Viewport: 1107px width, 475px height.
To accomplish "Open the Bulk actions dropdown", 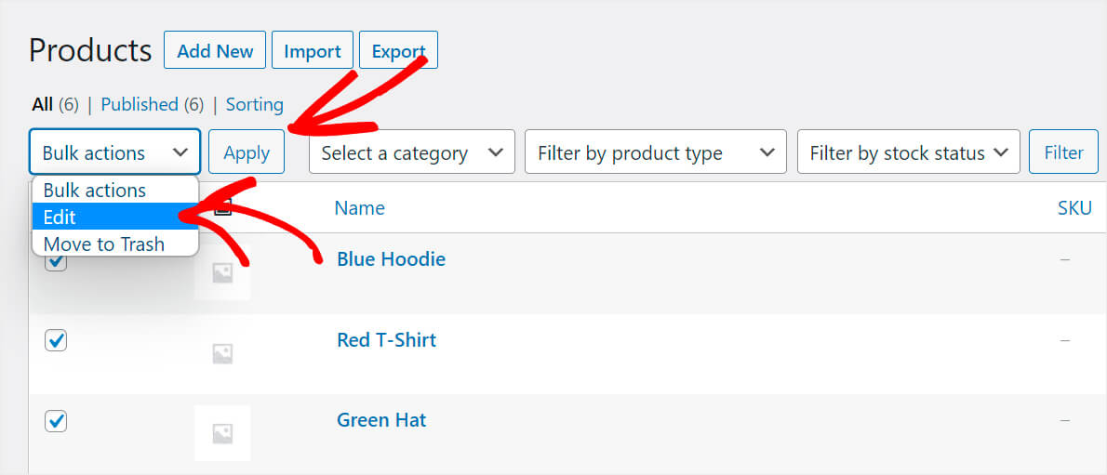I will point(114,152).
